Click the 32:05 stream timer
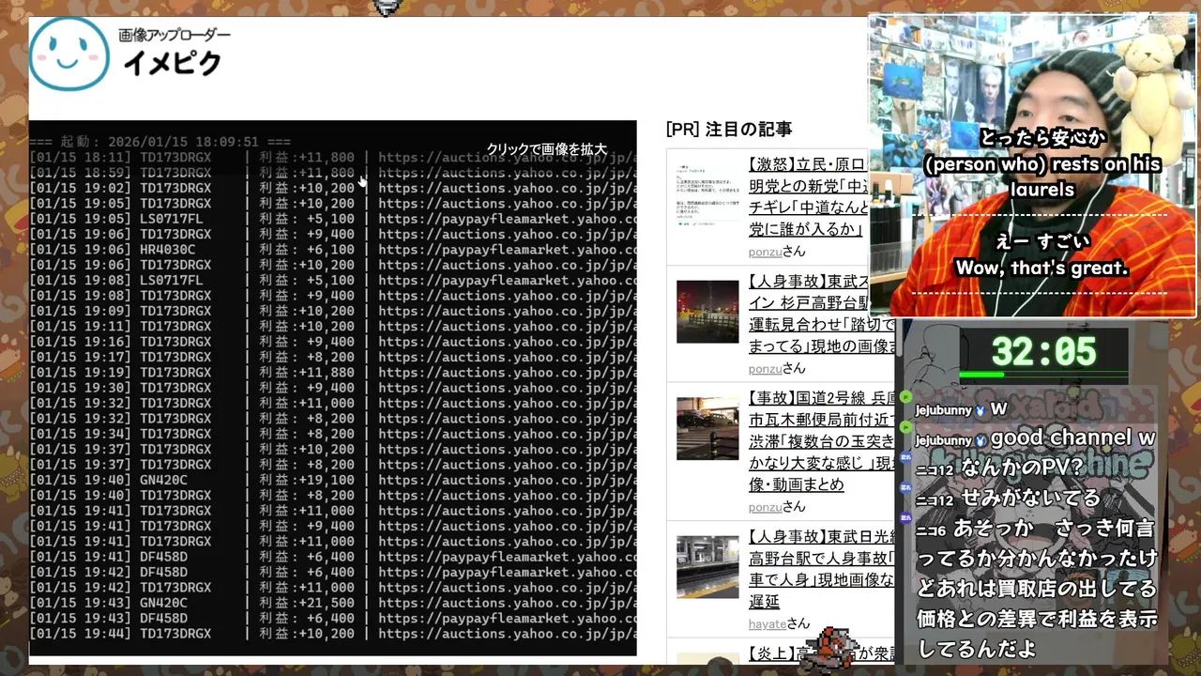The width and height of the screenshot is (1201, 676). point(1043,352)
